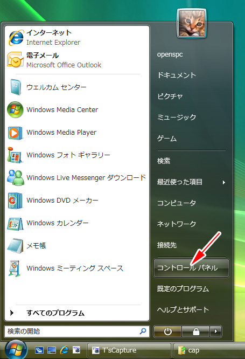Click the Microsoft Office Outlook mail icon
This screenshot has height=359, width=245.
15,60
